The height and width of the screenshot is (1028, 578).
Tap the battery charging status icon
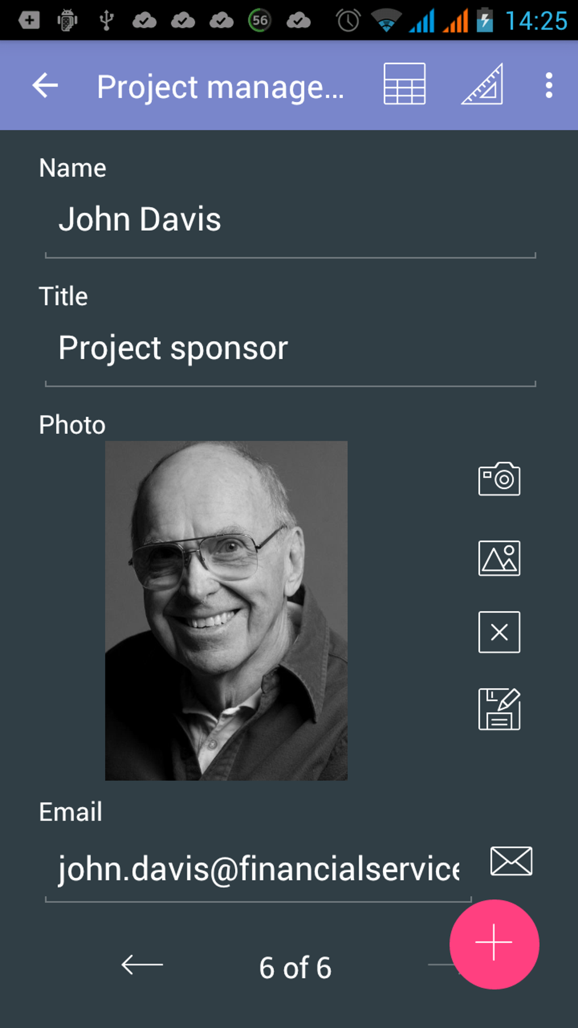coord(484,20)
